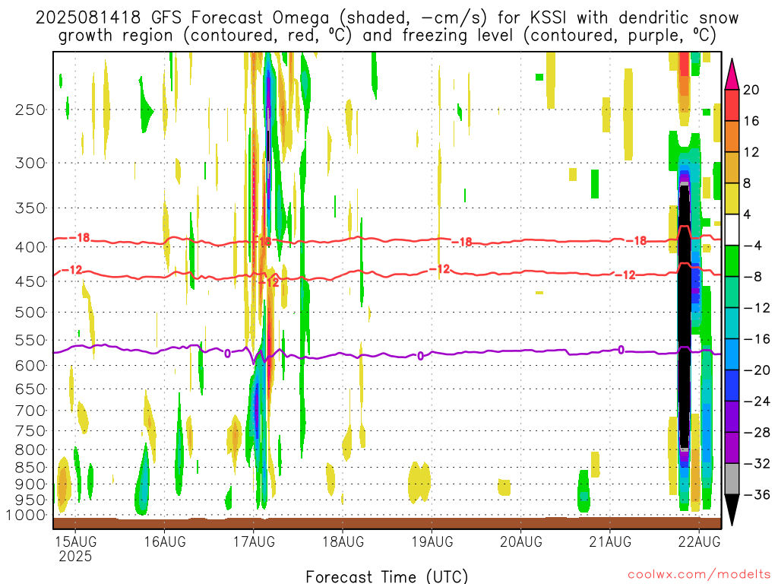
Task: Click the bright green -8 to -4 colorbar segment
Action: 732,262
